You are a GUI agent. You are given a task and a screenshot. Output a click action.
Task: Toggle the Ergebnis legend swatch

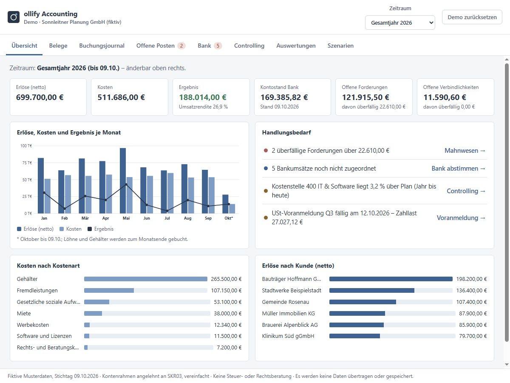[90, 229]
